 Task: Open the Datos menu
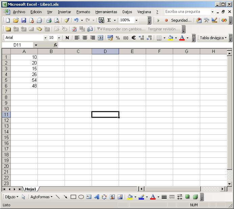point(127,12)
